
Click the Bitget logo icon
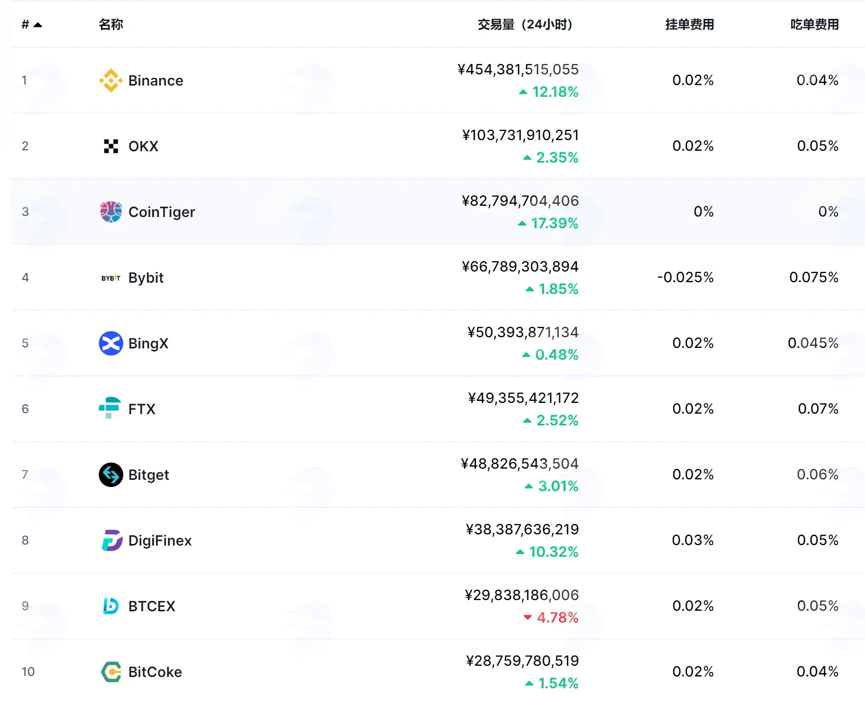111,475
